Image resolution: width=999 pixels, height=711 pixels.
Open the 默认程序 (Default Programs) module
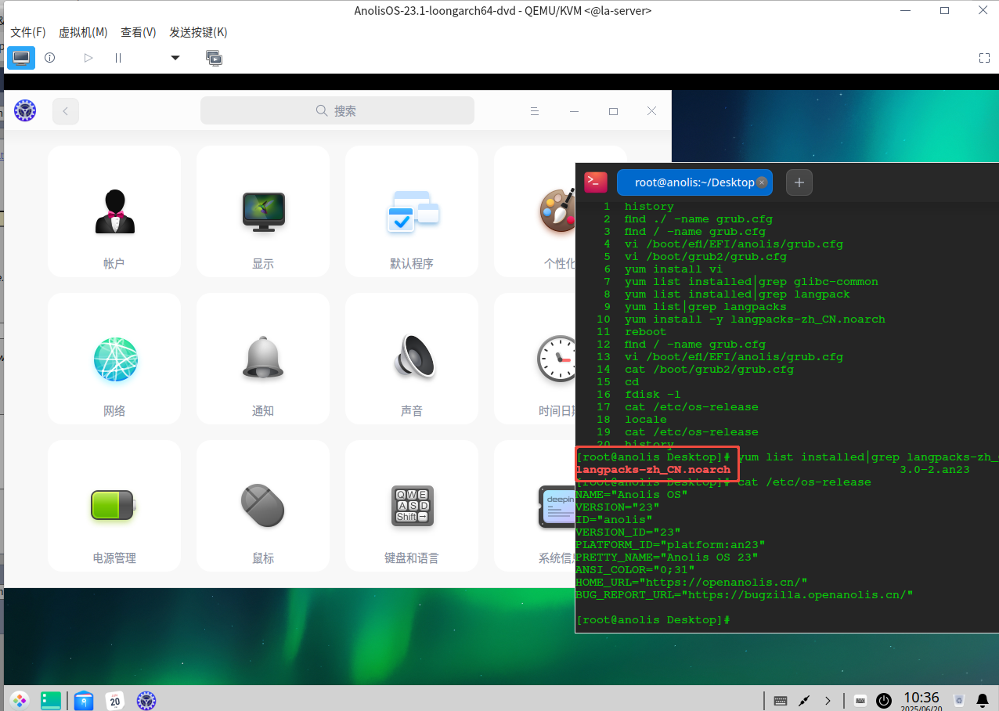point(412,212)
